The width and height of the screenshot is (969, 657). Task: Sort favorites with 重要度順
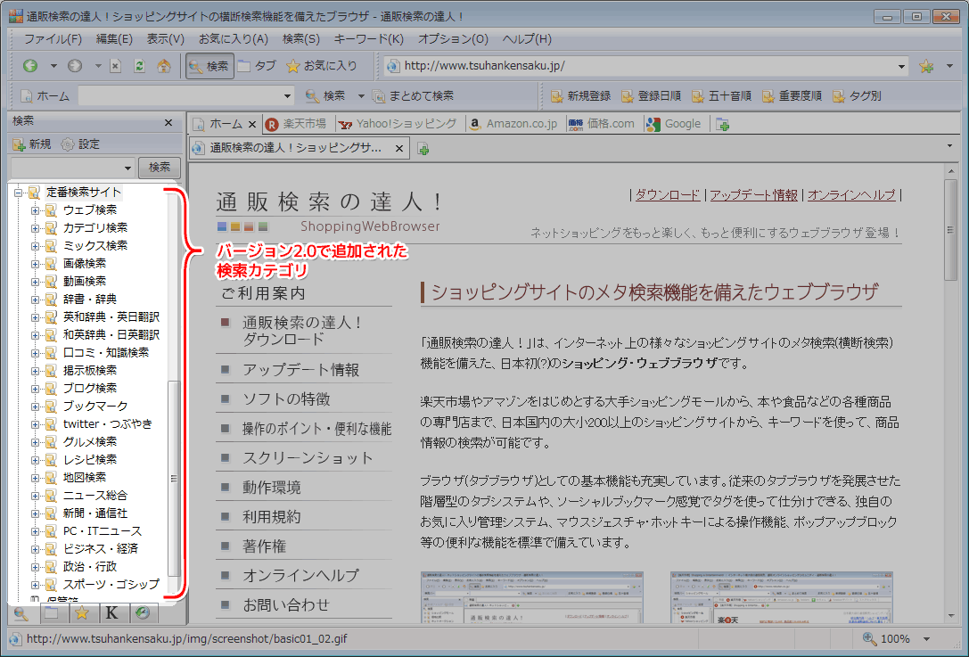pyautogui.click(x=792, y=95)
